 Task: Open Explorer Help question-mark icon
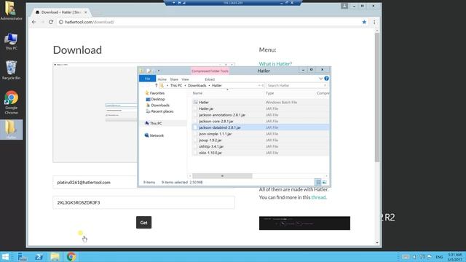[326, 79]
